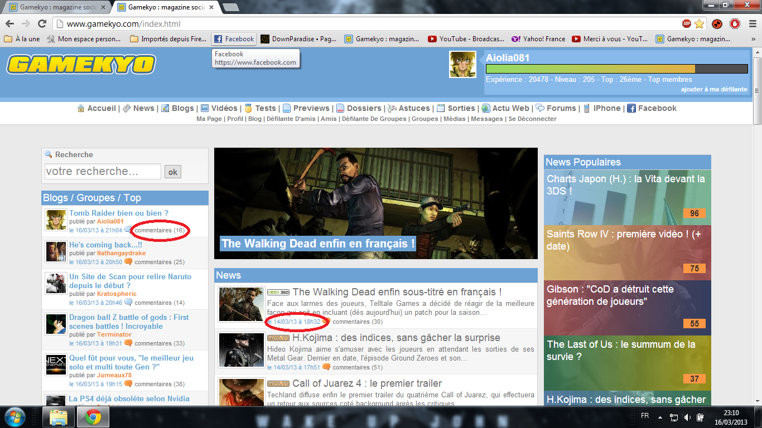The width and height of the screenshot is (762, 428).
Task: Open commentaires (51) on Kojima news
Action: tap(358, 367)
